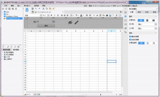The image size is (160, 97).
Task: Select the Cut scissors icon
Action: [43, 9]
